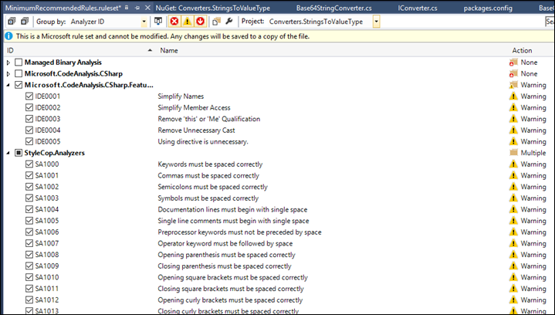Click the action icon for Managed Binary Analysis
The image size is (555, 315).
(x=513, y=63)
